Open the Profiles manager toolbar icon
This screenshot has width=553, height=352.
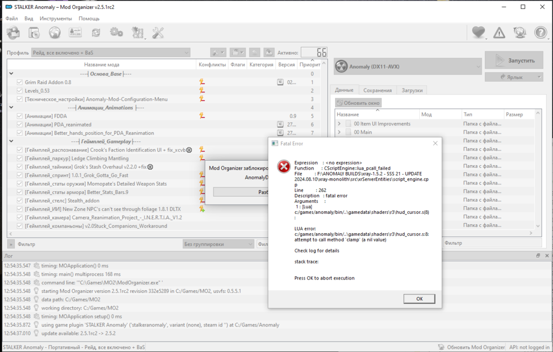click(34, 33)
